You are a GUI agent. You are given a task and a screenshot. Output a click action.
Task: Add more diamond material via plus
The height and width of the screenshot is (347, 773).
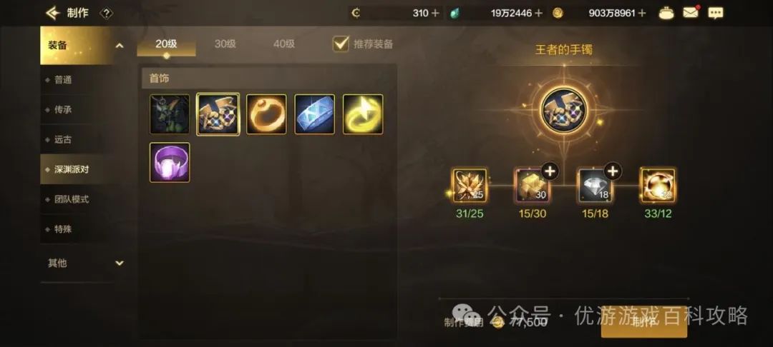[x=613, y=171]
